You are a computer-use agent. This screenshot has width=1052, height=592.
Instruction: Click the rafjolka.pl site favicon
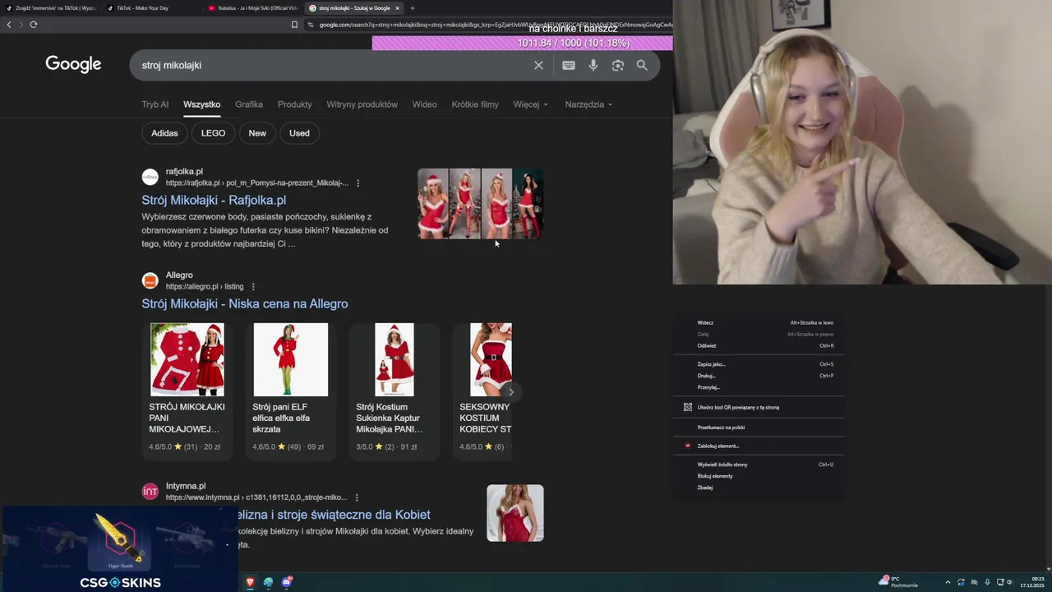tap(150, 177)
